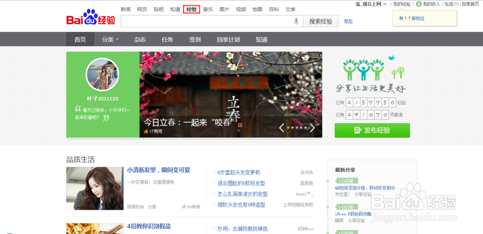Select the 经验 tab
Image resolution: width=483 pixels, height=234 pixels.
click(192, 9)
